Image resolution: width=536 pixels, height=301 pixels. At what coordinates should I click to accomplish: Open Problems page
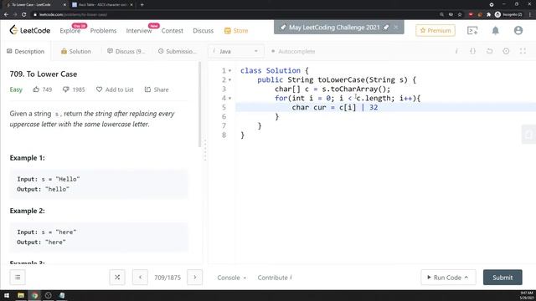click(103, 31)
